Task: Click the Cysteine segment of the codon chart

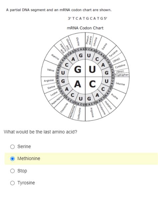Action: tap(120, 66)
